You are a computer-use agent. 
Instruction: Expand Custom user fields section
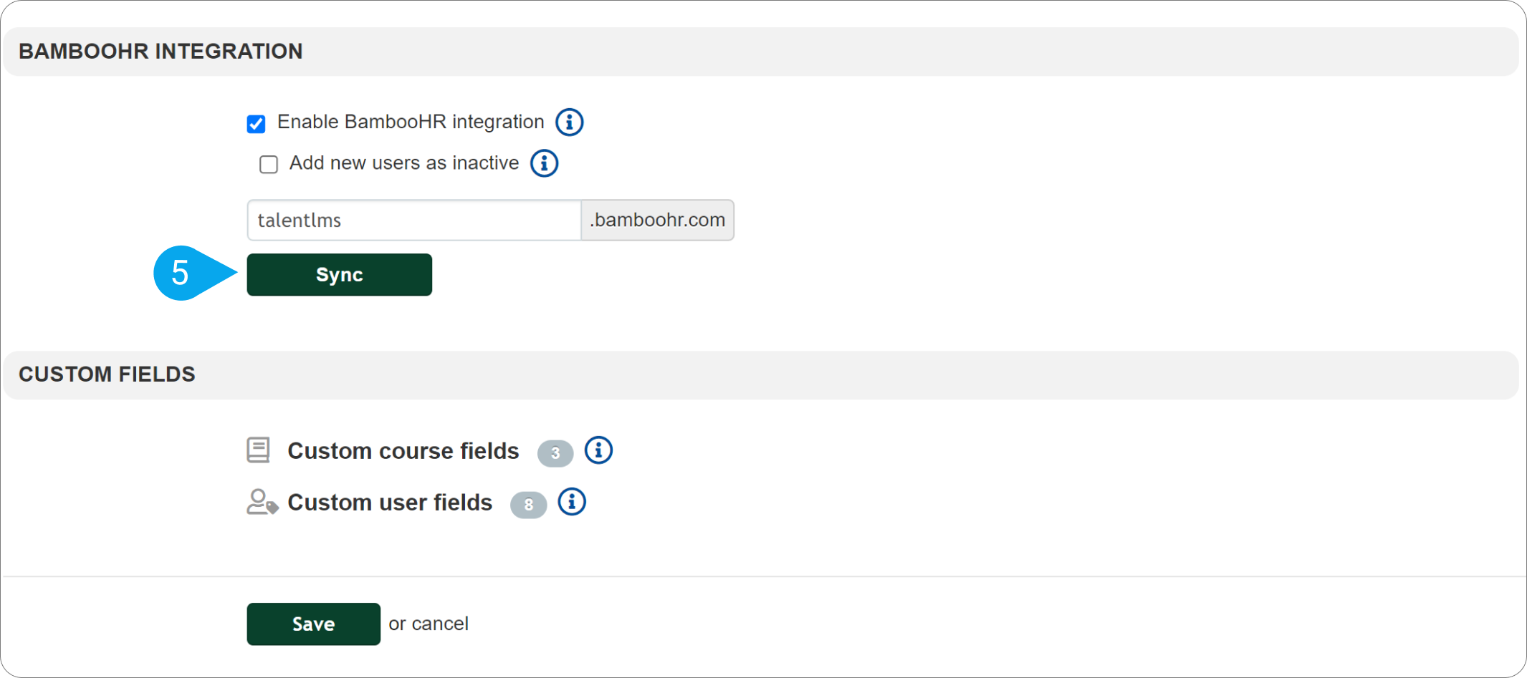[390, 503]
